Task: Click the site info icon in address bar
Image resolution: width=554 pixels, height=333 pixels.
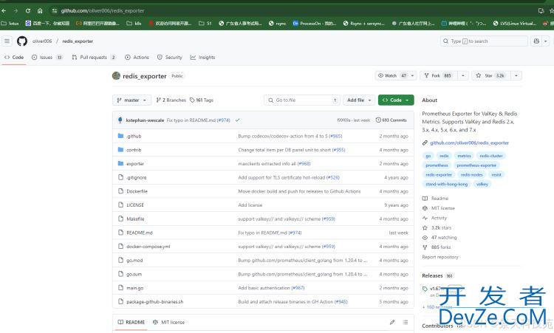Action: pyautogui.click(x=55, y=11)
